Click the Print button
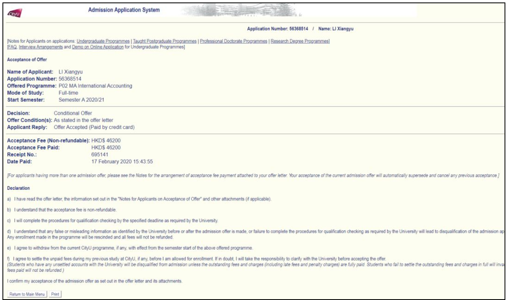 (x=55, y=293)
